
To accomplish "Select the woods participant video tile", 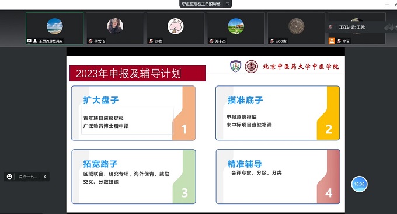I will [296, 28].
